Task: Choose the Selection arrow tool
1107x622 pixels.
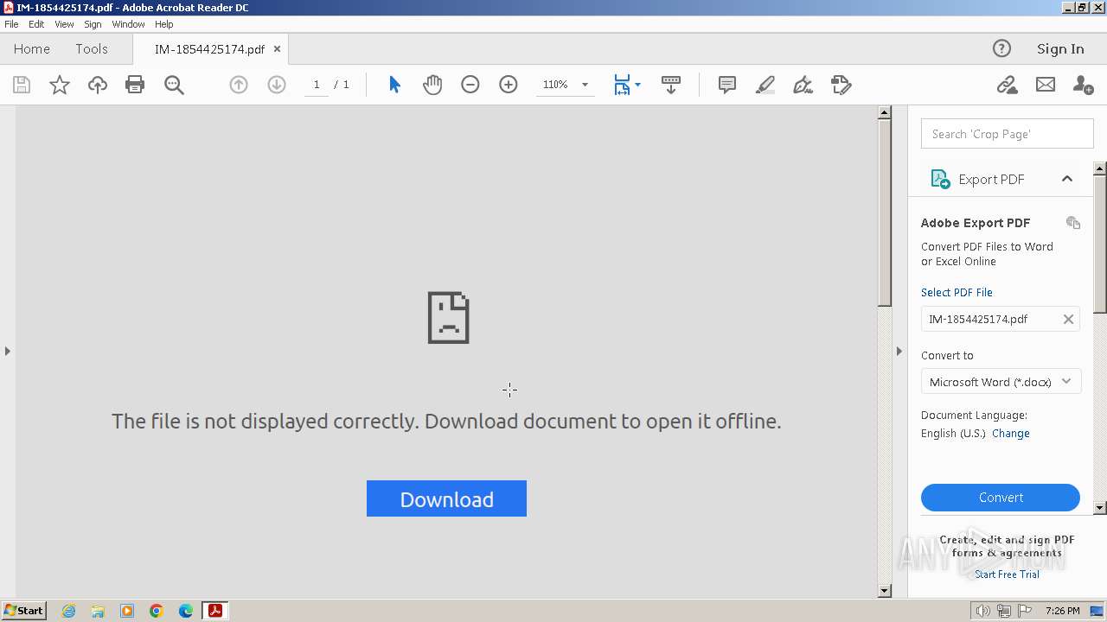Action: 394,85
